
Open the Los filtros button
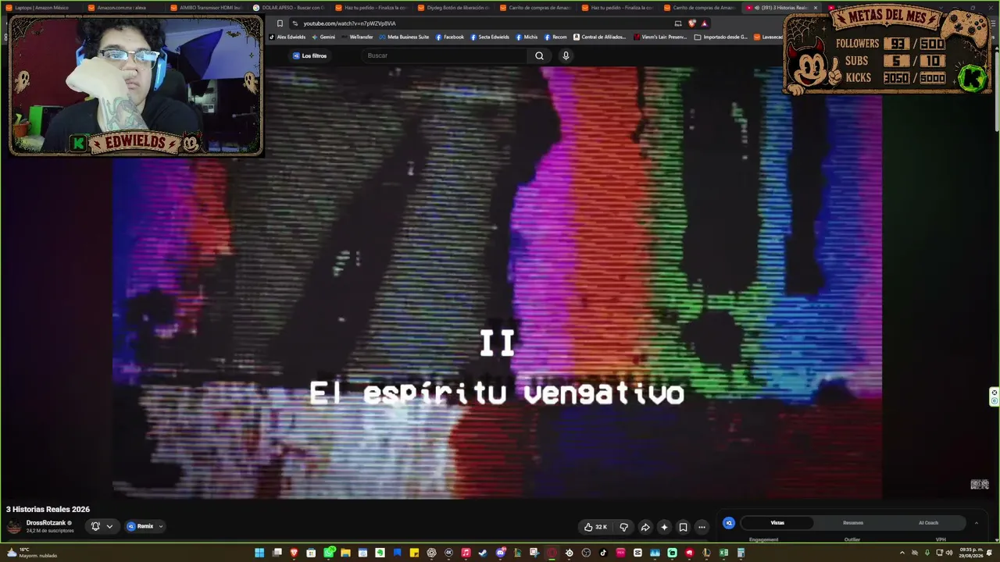tap(309, 55)
